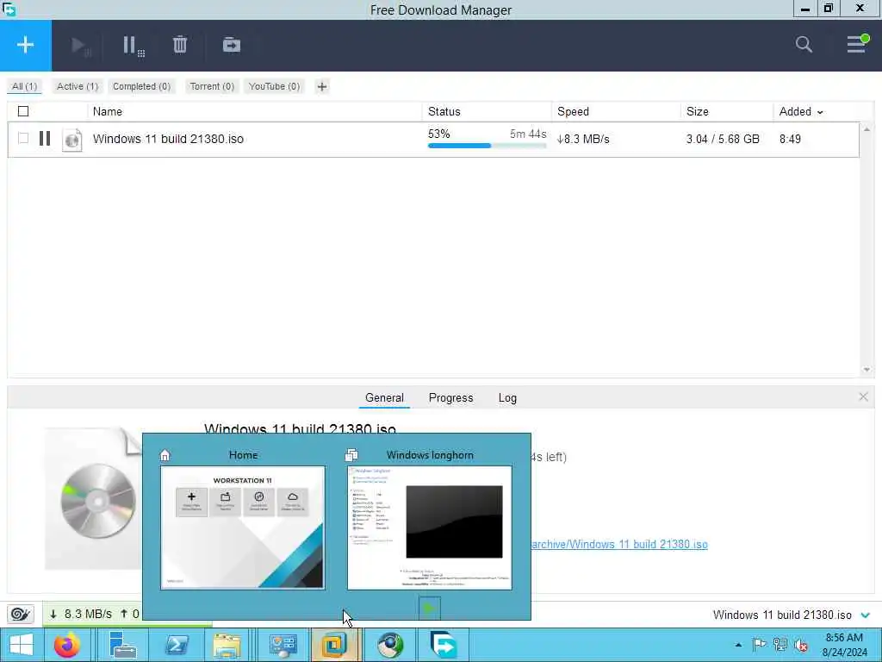The width and height of the screenshot is (882, 662).
Task: Launch Firefox from the taskbar
Action: click(x=67, y=645)
